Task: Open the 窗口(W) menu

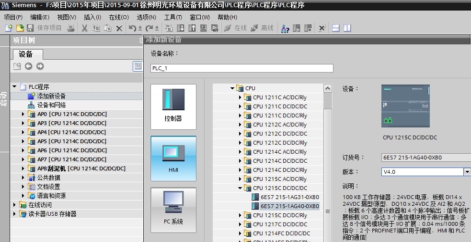Action: click(200, 17)
